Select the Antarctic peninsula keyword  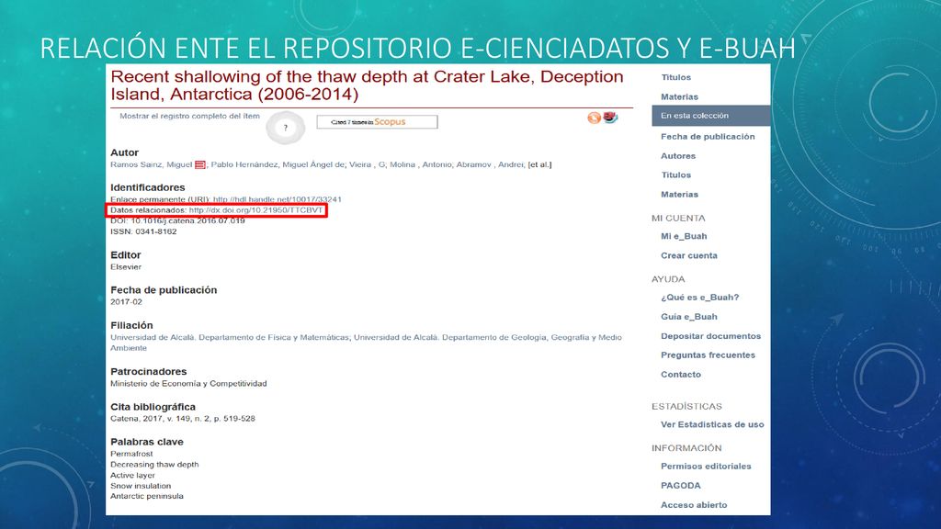click(147, 496)
